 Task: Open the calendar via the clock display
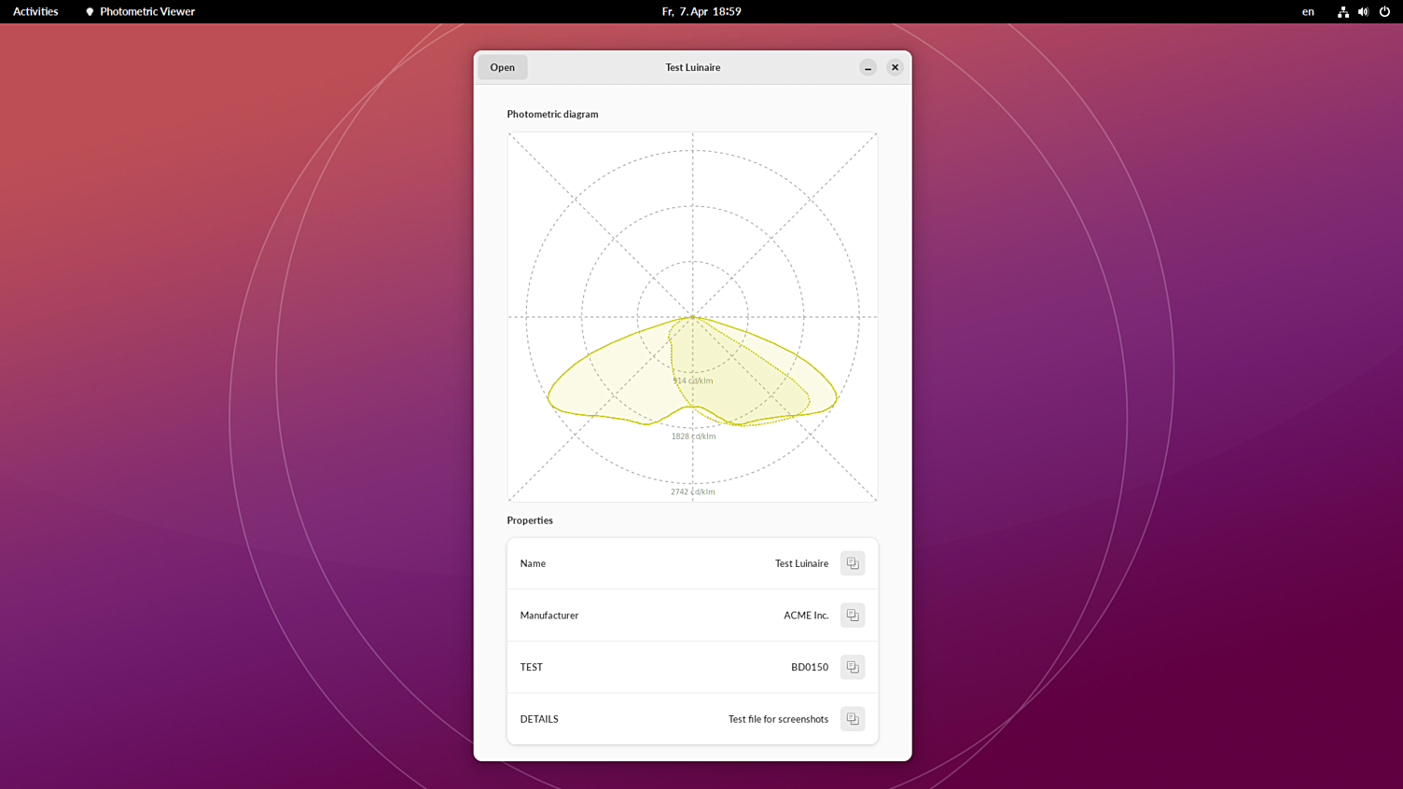point(701,11)
